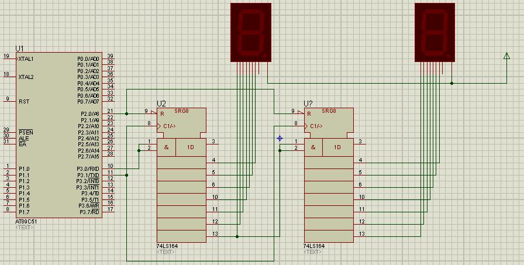The height and width of the screenshot is (265, 524).
Task: Select the P2.2/A10 pin label
Action: (88, 126)
